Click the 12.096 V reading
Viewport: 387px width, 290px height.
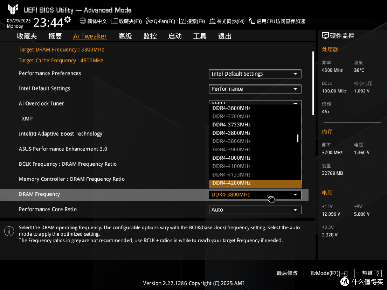pos(331,214)
